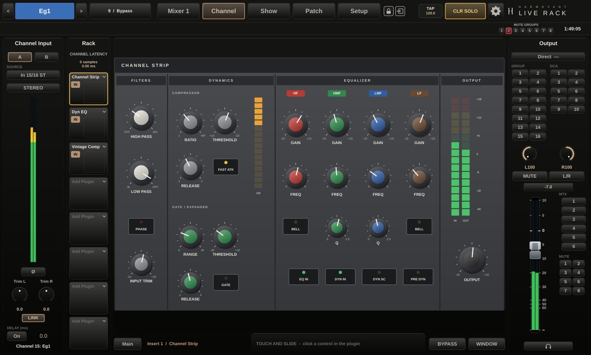Click the CLR SOLO button
The image size is (591, 355).
[x=465, y=11]
